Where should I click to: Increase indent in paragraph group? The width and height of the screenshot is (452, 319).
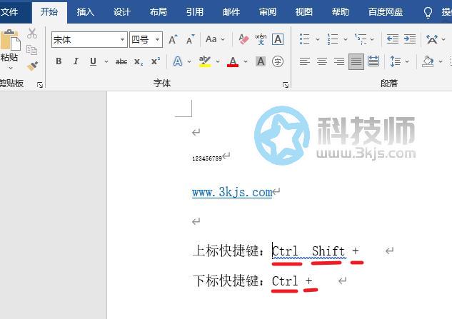[x=410, y=39]
